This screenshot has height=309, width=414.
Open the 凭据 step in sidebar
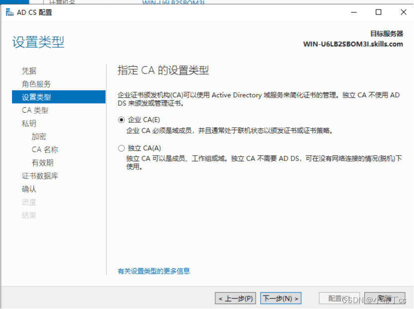[x=29, y=71]
